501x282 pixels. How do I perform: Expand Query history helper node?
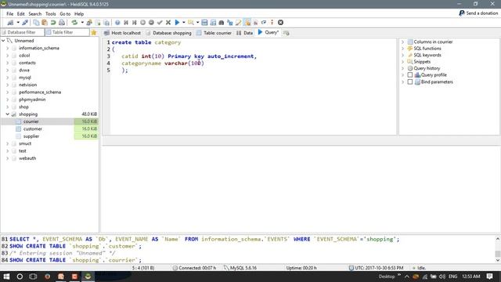402,68
